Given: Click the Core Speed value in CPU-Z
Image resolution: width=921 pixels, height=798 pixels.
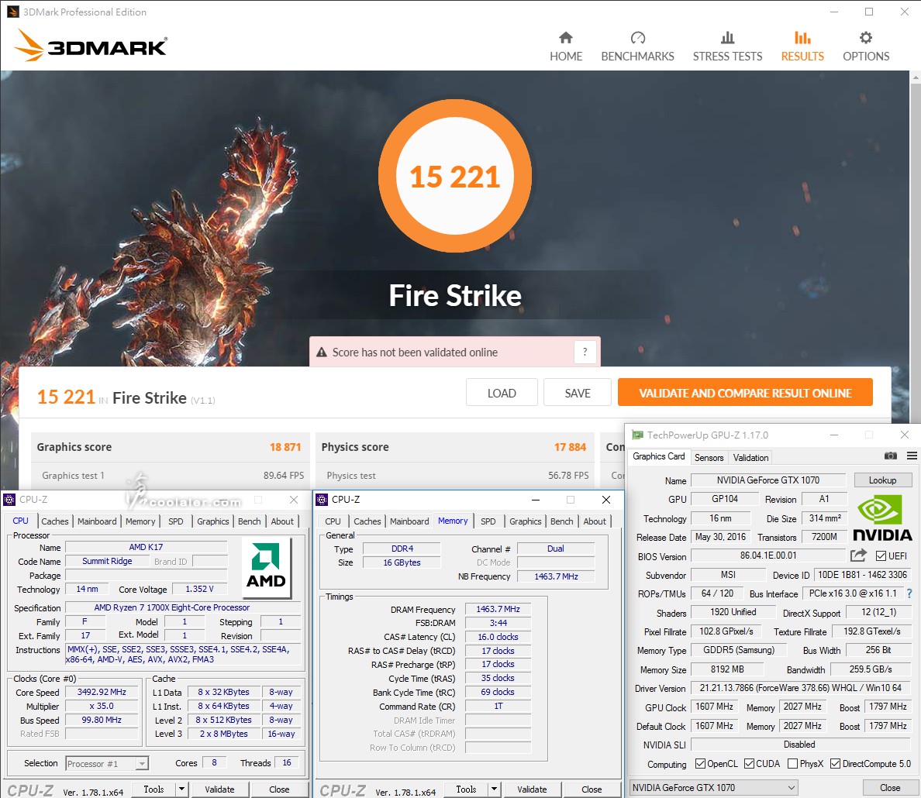Looking at the screenshot, I should [102, 693].
